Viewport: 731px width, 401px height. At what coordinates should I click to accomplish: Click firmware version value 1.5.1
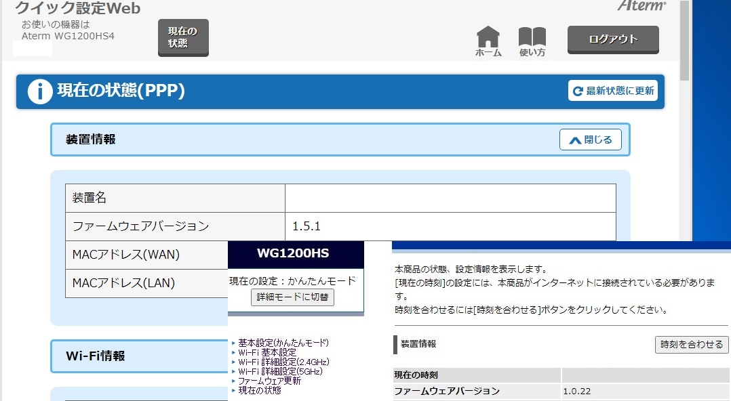(x=307, y=226)
